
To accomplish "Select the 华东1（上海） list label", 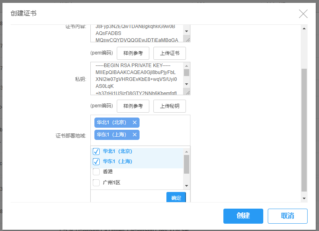I will point(117,161).
